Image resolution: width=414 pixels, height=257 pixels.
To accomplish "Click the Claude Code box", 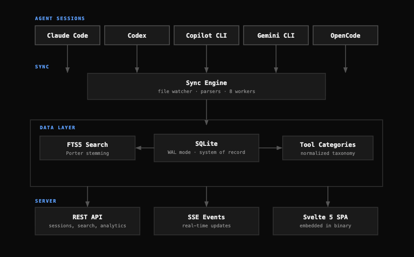I will [x=67, y=35].
